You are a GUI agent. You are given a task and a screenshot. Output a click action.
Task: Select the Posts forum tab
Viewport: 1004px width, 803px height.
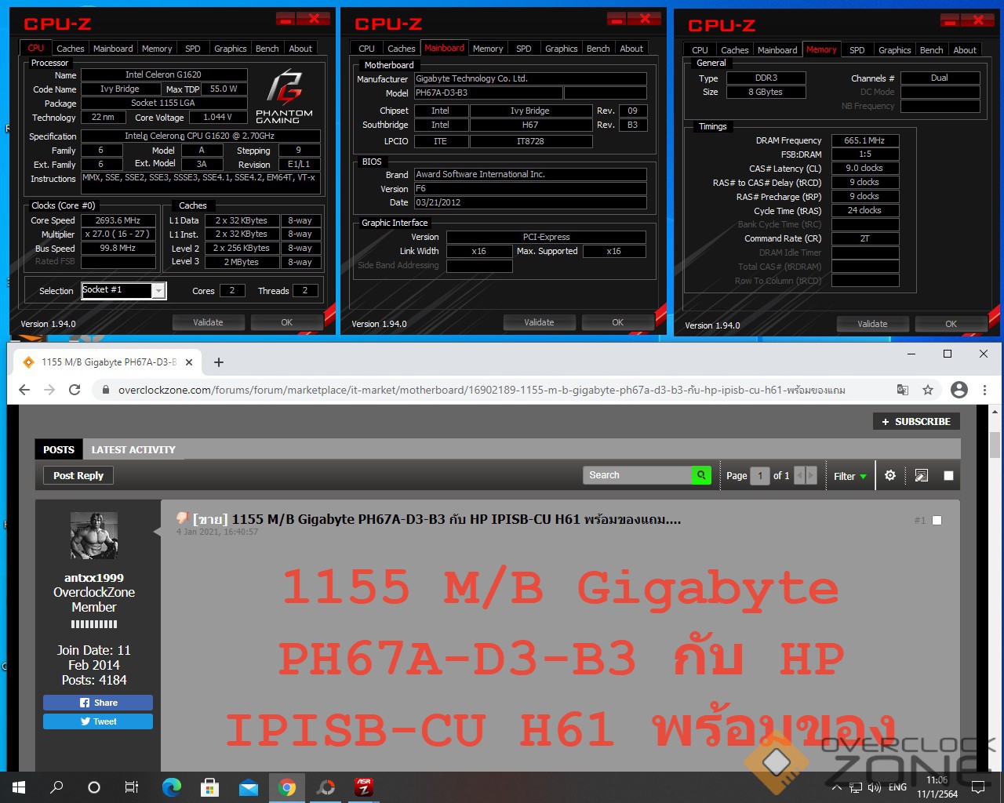pos(59,449)
